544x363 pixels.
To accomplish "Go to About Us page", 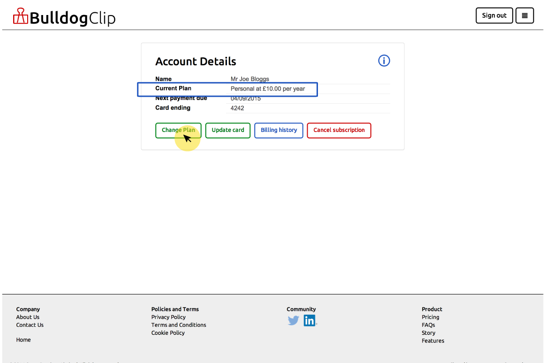I will (28, 317).
